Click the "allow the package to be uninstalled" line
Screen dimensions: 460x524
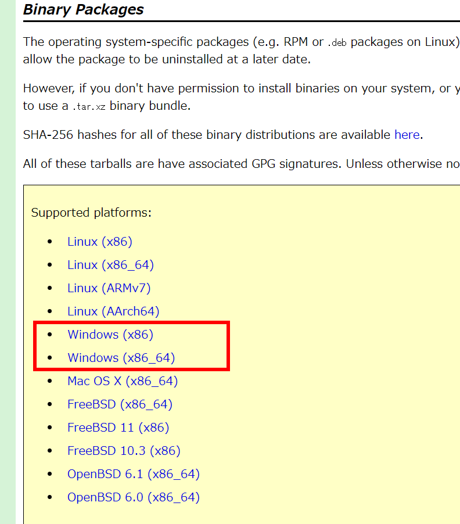tap(167, 59)
